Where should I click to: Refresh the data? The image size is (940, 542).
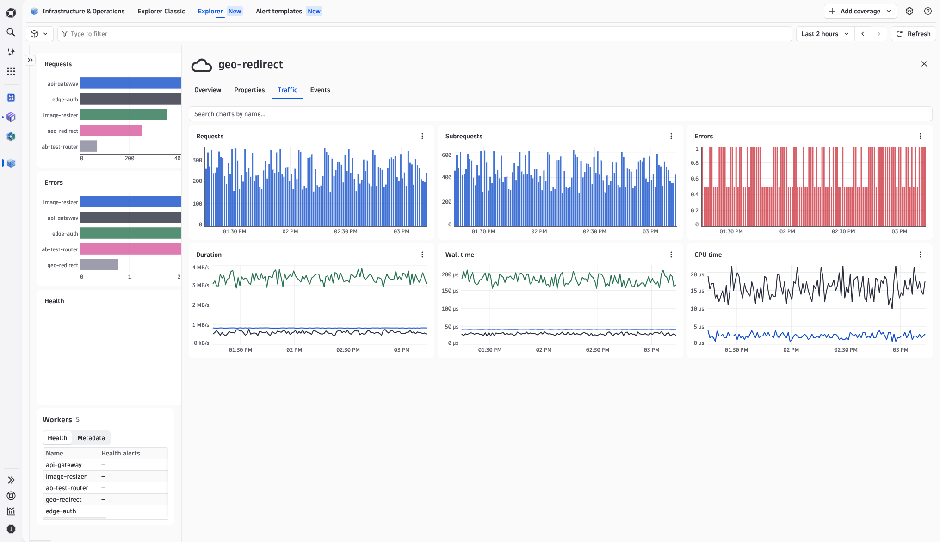(914, 34)
